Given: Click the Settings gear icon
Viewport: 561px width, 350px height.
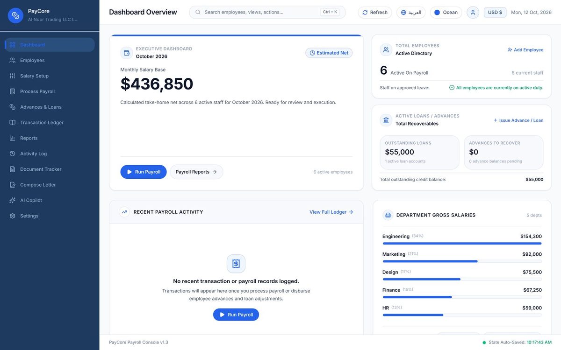Looking at the screenshot, I should [13, 216].
